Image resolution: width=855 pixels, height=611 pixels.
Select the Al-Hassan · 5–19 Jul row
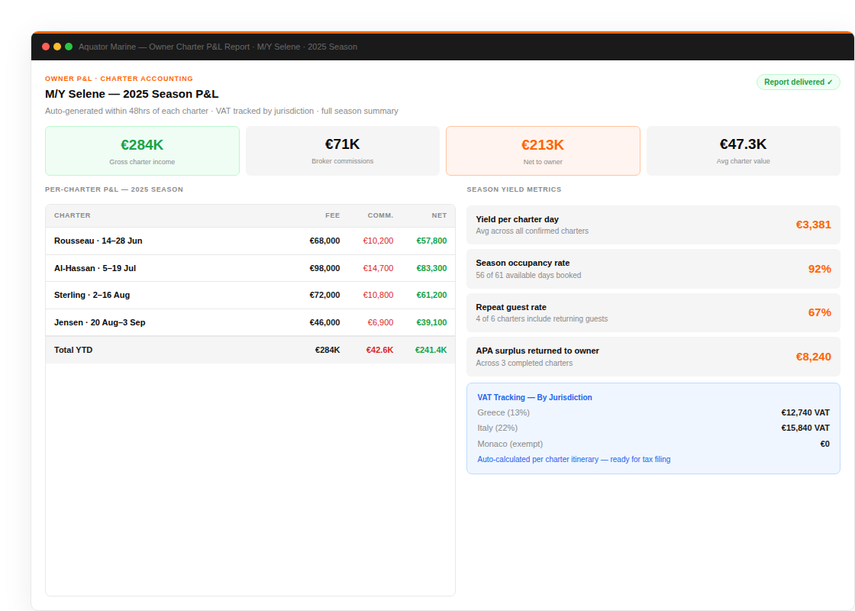250,268
